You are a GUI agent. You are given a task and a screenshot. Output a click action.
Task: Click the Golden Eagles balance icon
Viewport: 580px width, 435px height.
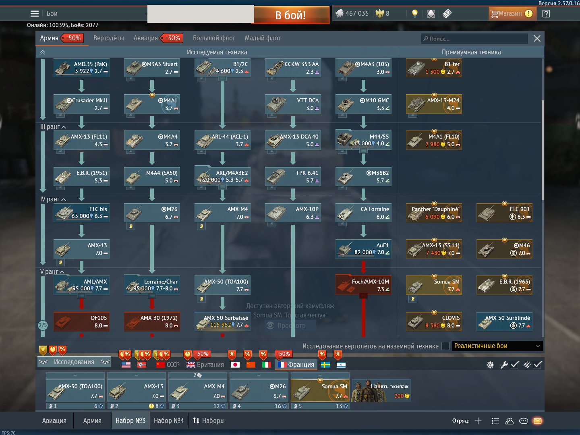379,14
